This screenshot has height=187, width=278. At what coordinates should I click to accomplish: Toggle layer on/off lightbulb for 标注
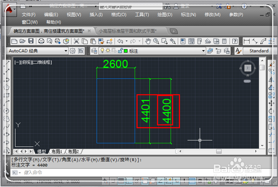pyautogui.click(x=102, y=51)
